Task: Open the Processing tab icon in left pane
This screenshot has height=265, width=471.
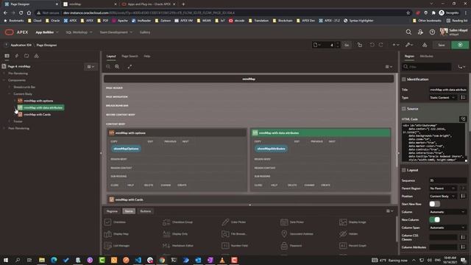Action: 26,56
